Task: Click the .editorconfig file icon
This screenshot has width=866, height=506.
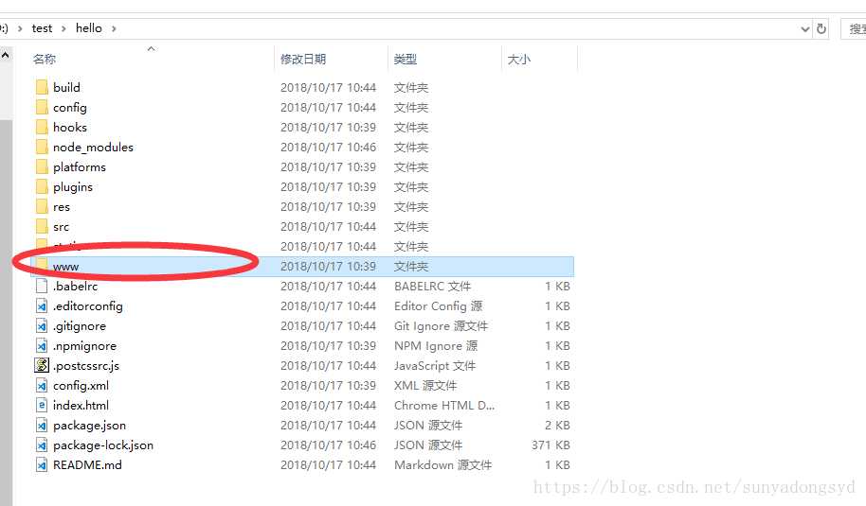Action: point(42,305)
